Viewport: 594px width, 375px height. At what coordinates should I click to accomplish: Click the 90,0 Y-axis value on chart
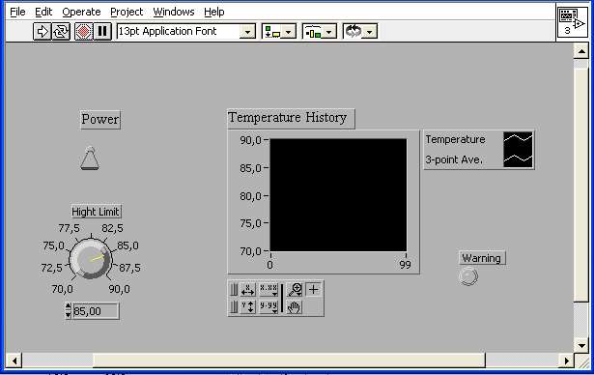pos(250,140)
